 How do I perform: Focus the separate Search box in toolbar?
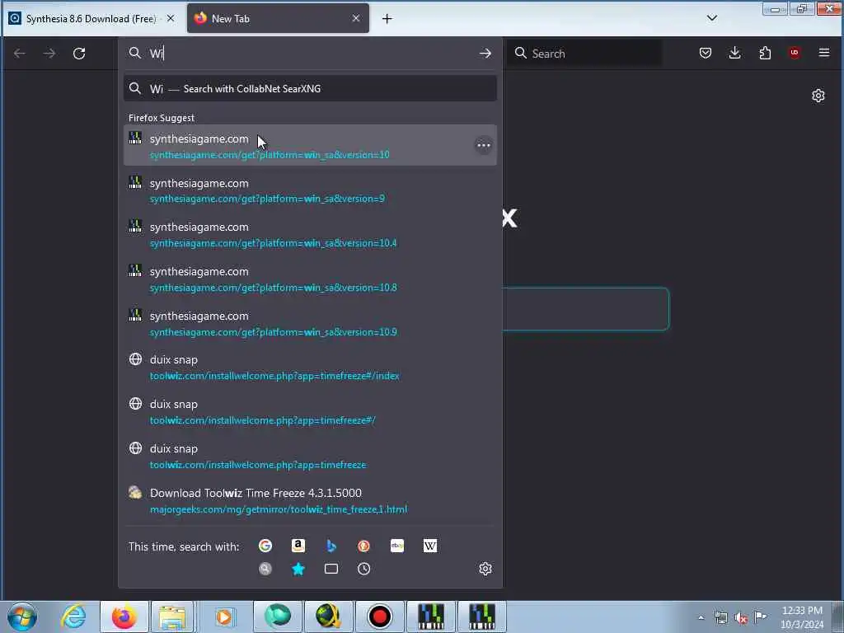pos(584,53)
